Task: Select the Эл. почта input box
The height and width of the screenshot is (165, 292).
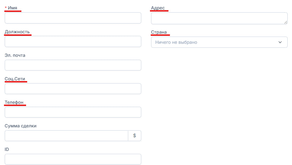Action: [x=73, y=65]
